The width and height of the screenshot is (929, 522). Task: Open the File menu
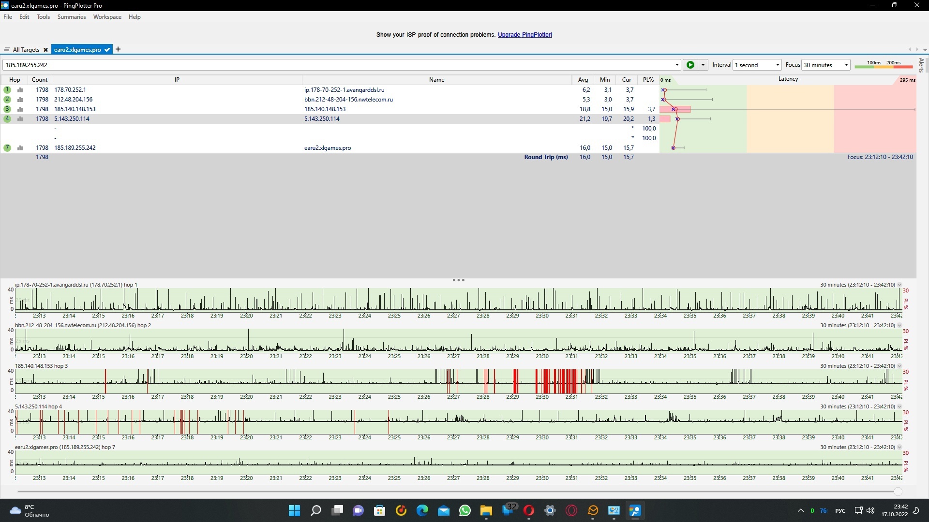click(x=8, y=17)
